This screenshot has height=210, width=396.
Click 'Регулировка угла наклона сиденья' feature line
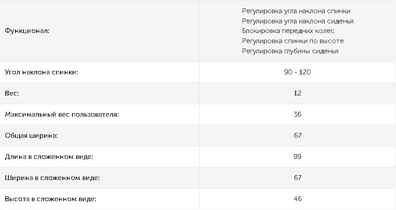click(297, 21)
